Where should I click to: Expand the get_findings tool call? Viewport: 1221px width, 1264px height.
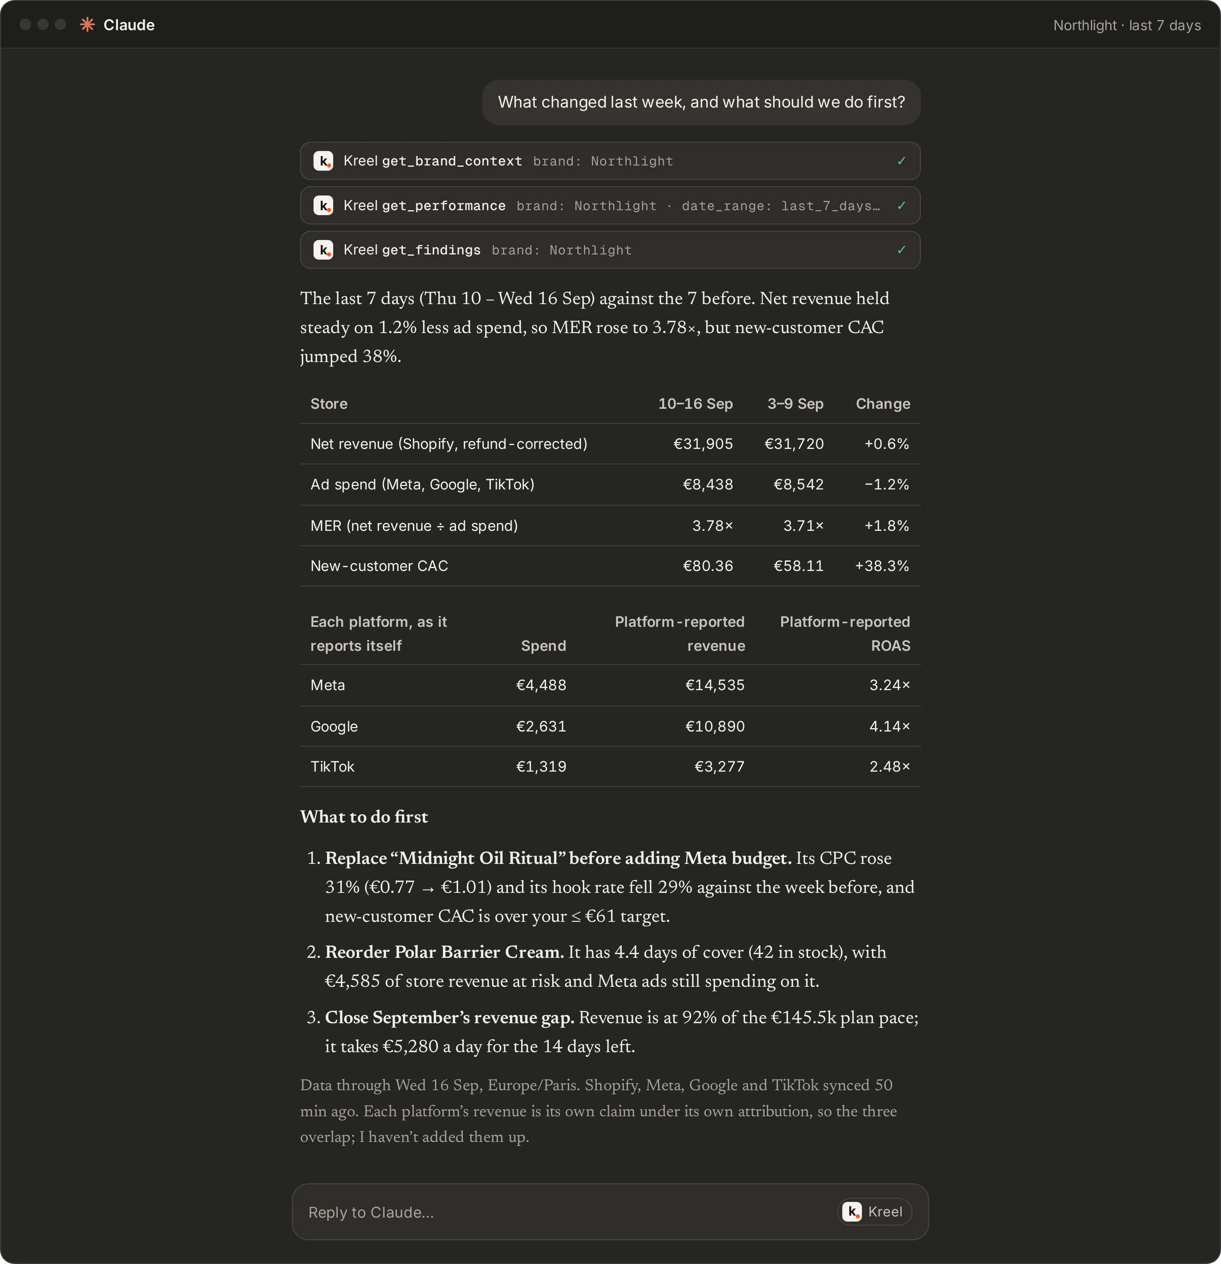(x=610, y=249)
